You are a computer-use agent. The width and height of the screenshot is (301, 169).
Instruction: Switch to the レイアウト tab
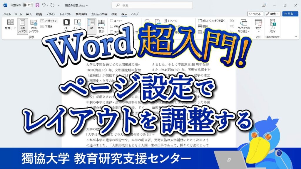click(x=65, y=14)
